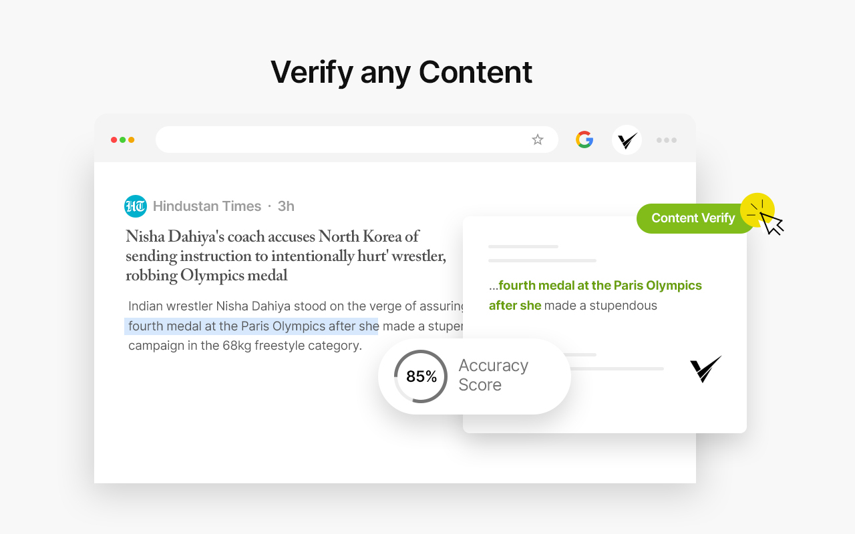Click the Hindustan Times logo
The width and height of the screenshot is (855, 534).
[136, 206]
